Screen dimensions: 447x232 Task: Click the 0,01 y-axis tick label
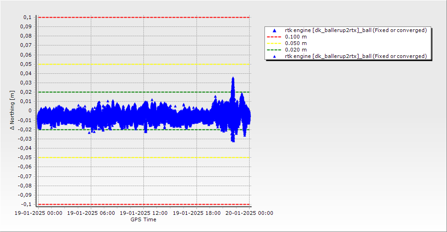coord(26,102)
